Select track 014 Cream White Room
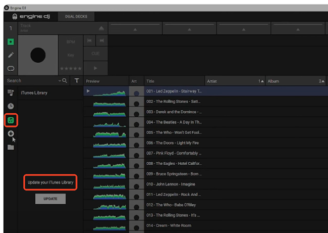Viewport: 328px width, 233px height. (205, 225)
